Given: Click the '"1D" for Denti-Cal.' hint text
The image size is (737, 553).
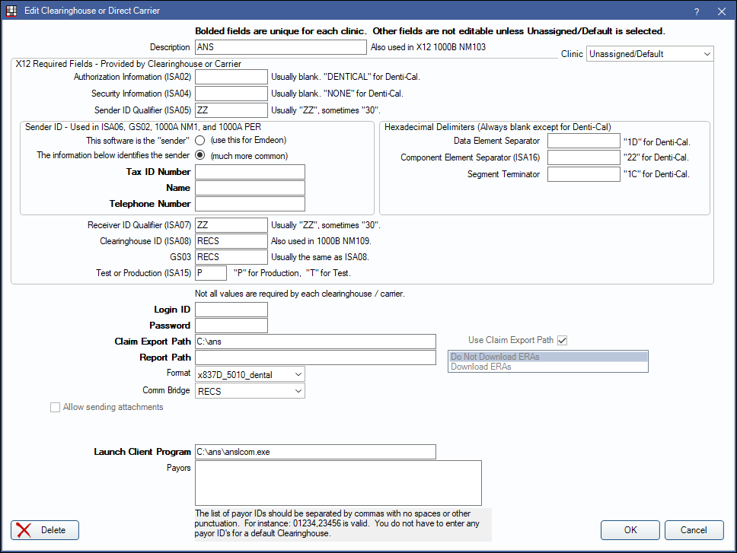Looking at the screenshot, I should (656, 141).
